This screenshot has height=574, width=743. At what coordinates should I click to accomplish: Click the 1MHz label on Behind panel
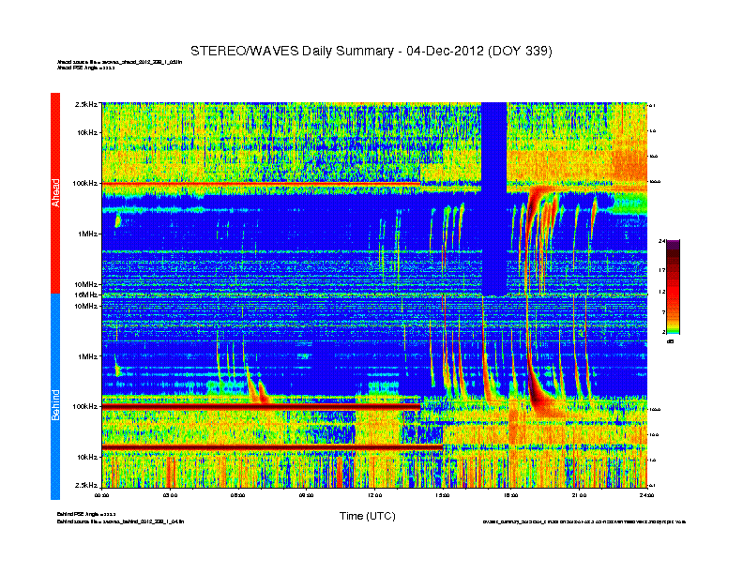(x=87, y=356)
